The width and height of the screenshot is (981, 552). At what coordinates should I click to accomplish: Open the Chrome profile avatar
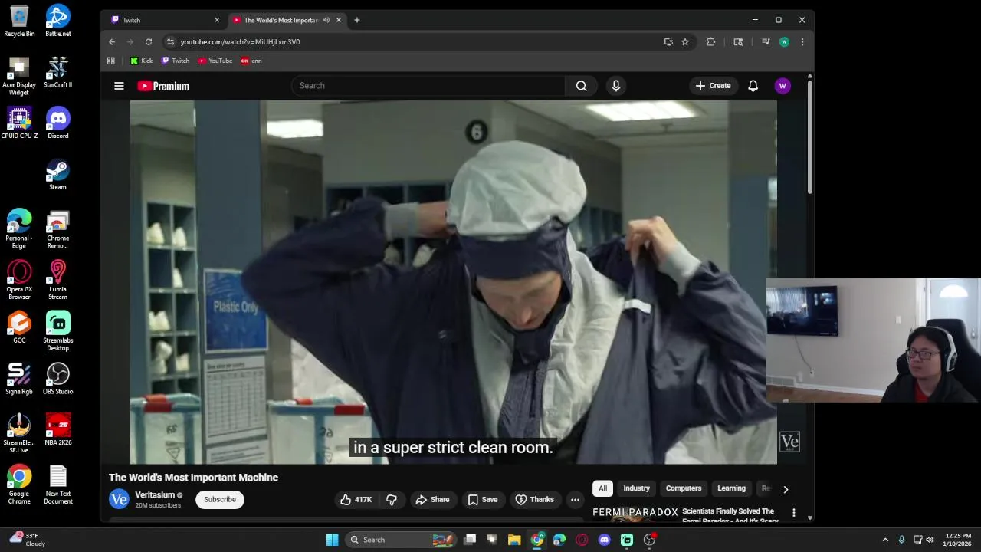point(783,42)
